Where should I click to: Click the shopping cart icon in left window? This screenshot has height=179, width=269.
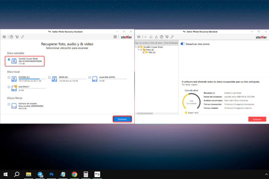coord(17,37)
